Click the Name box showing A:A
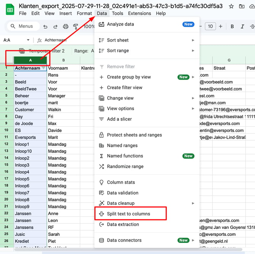The image size is (255, 254). [x=7, y=40]
